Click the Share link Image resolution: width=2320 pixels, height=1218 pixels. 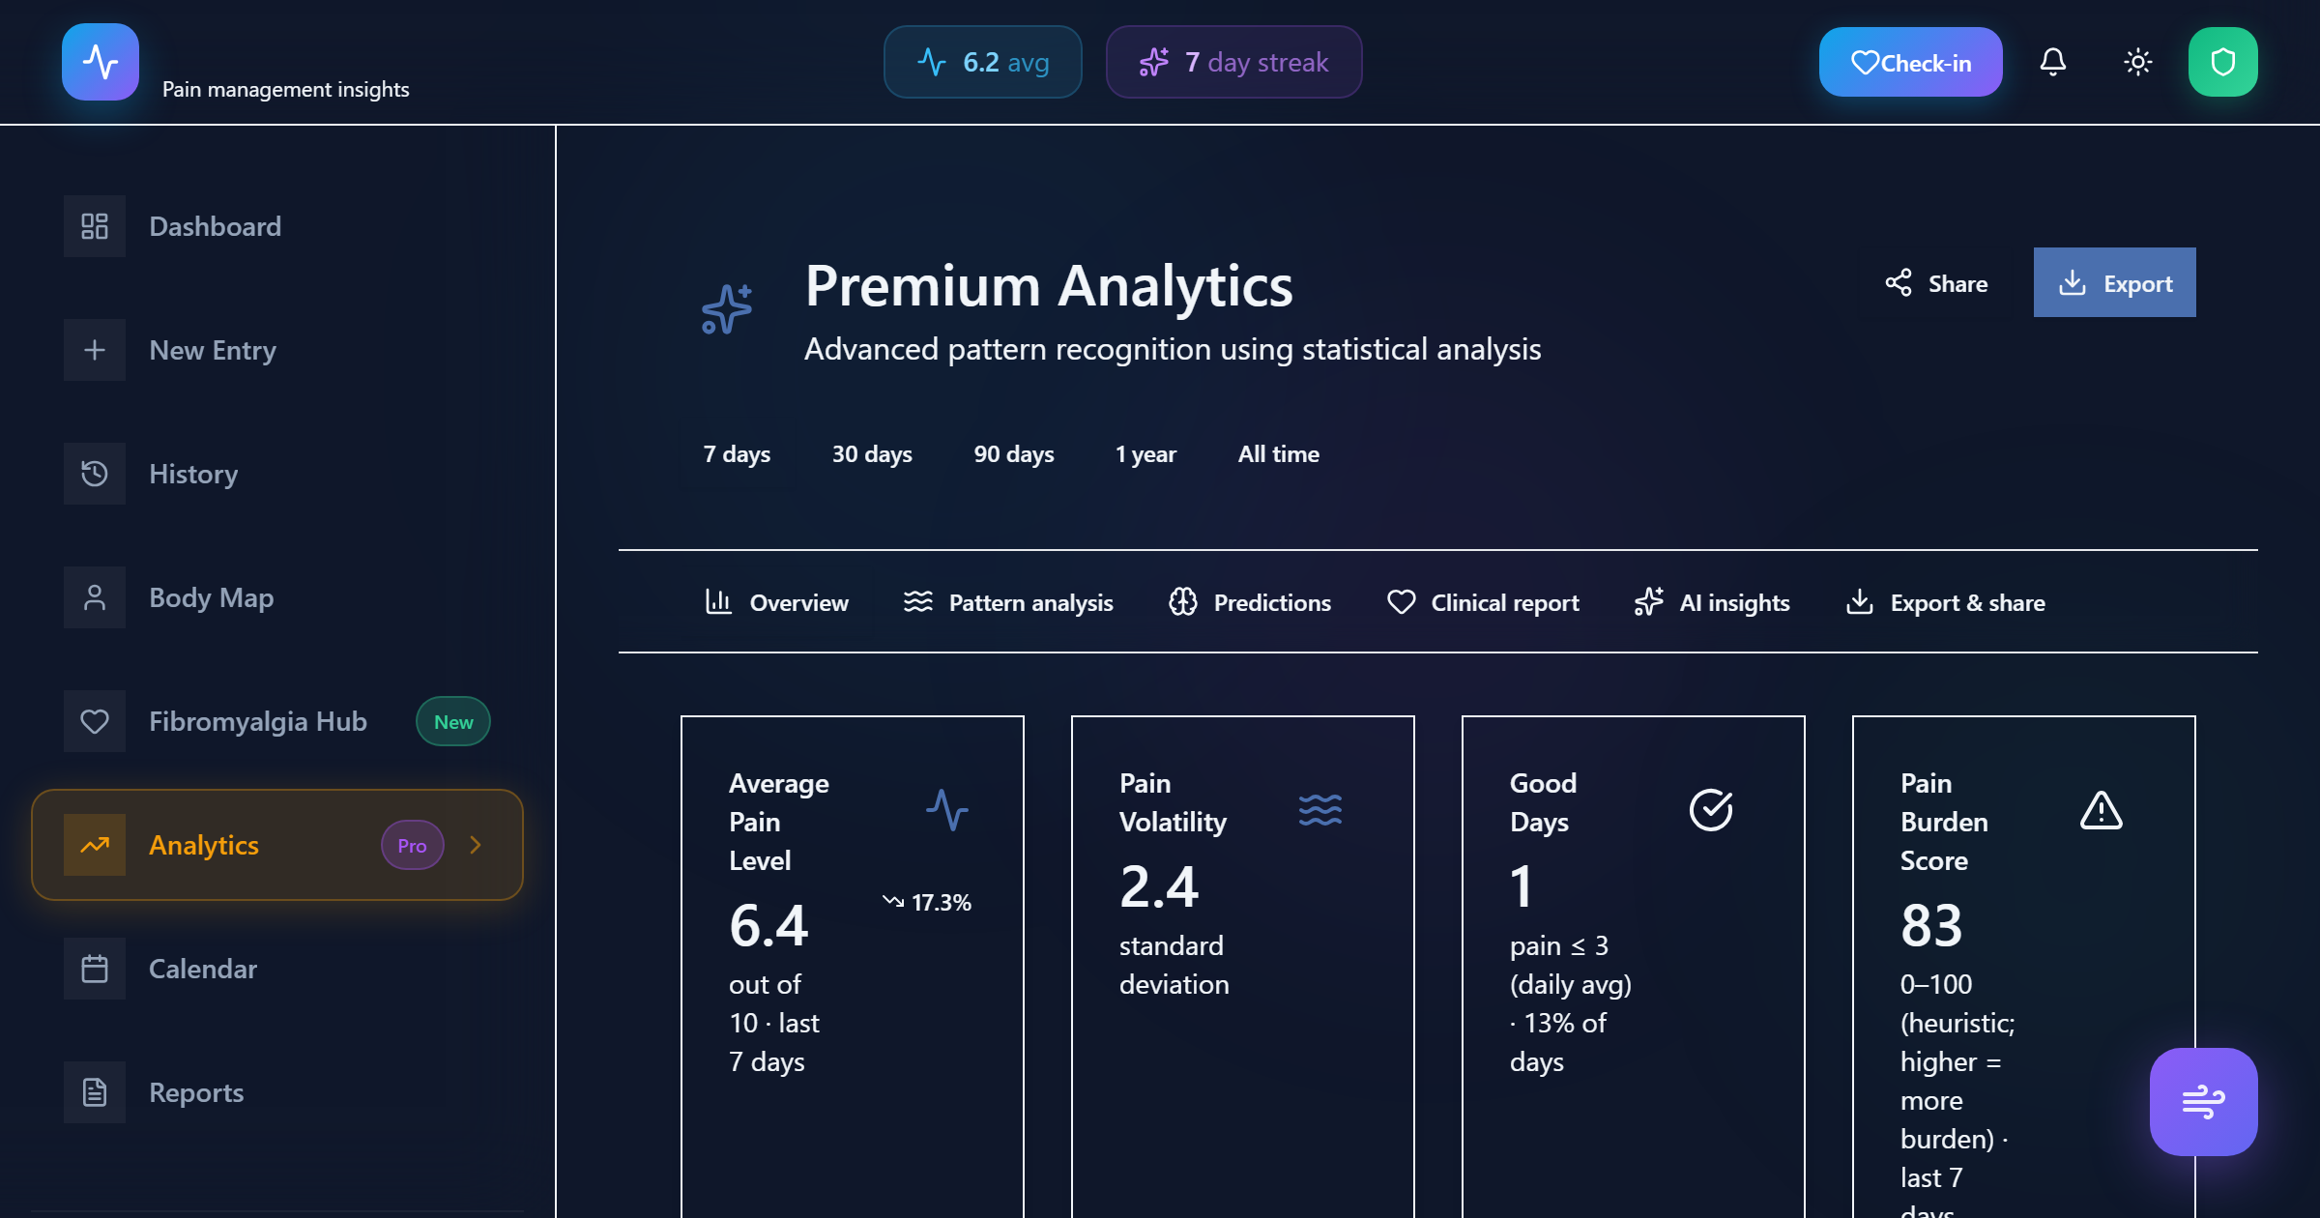[1934, 283]
